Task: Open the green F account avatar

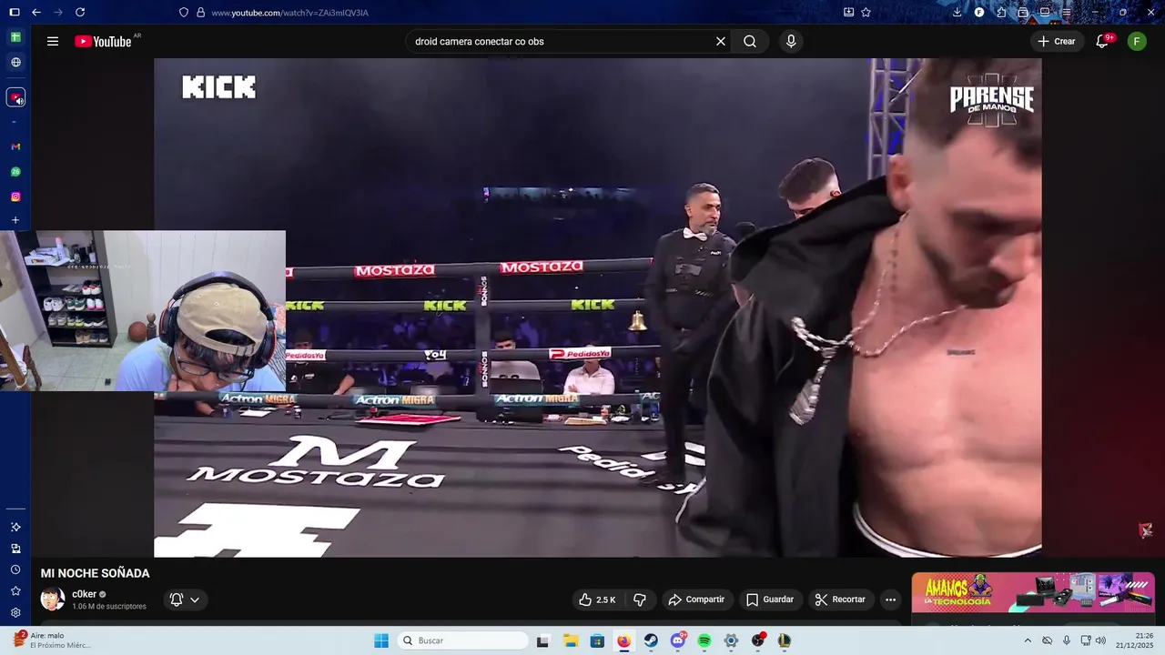Action: click(x=1137, y=41)
